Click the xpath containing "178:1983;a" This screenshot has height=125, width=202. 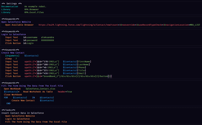tap(42, 62)
